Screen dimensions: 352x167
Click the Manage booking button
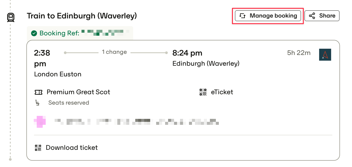[x=268, y=16]
